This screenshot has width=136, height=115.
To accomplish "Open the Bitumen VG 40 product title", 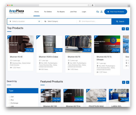I will [16, 57].
